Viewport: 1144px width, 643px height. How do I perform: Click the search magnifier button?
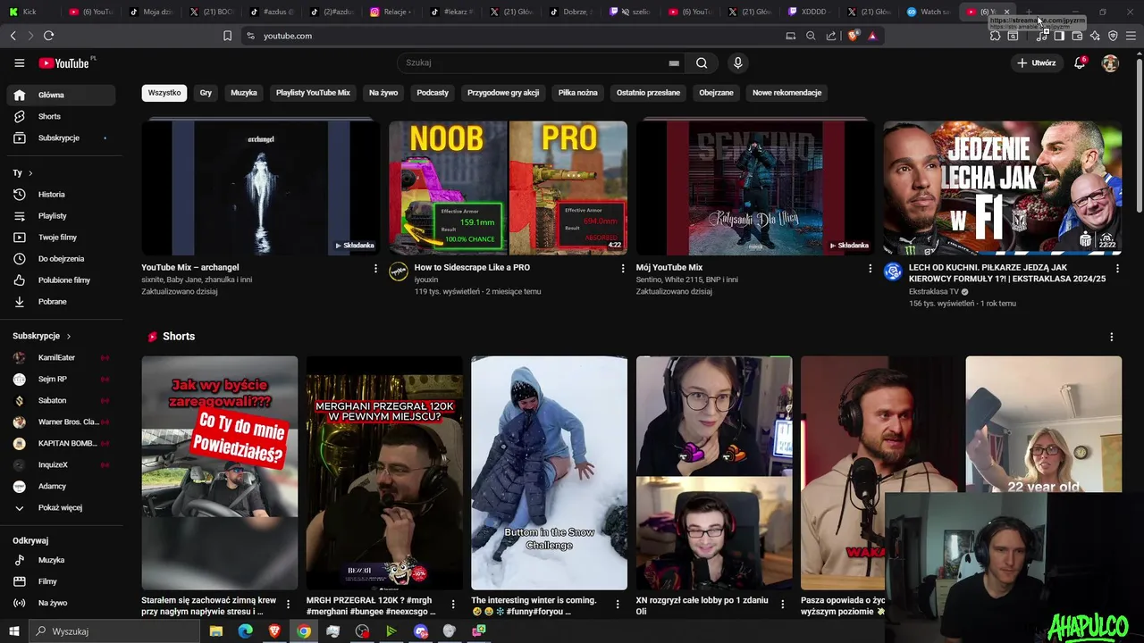click(702, 63)
